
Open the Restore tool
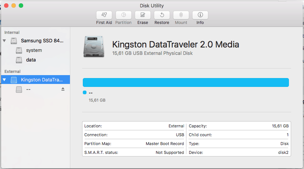[x=162, y=15]
